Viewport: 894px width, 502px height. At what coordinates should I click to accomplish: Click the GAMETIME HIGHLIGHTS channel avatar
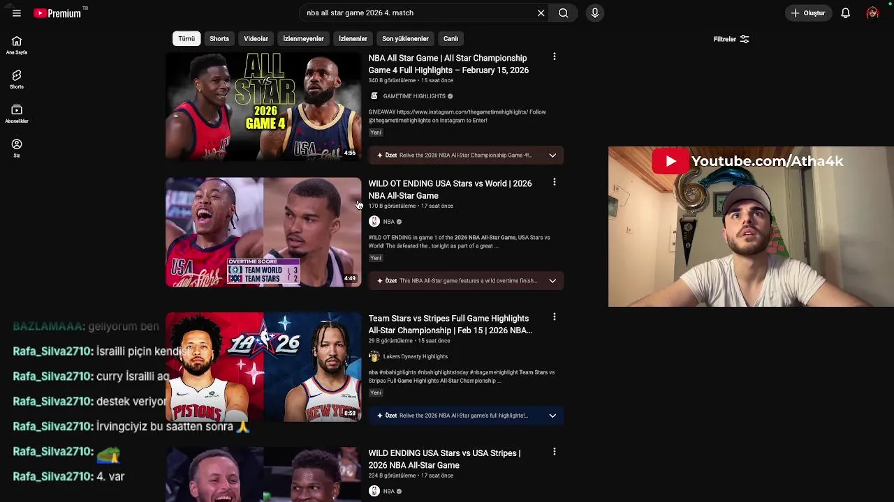pos(374,96)
